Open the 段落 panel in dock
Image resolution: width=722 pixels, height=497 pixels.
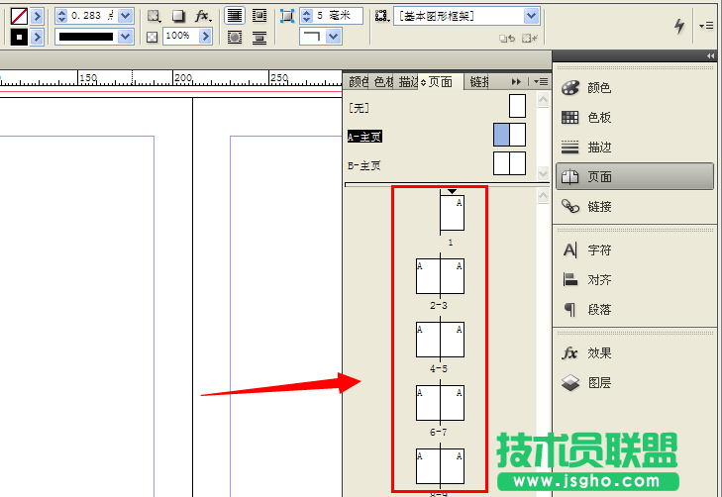[x=635, y=310]
